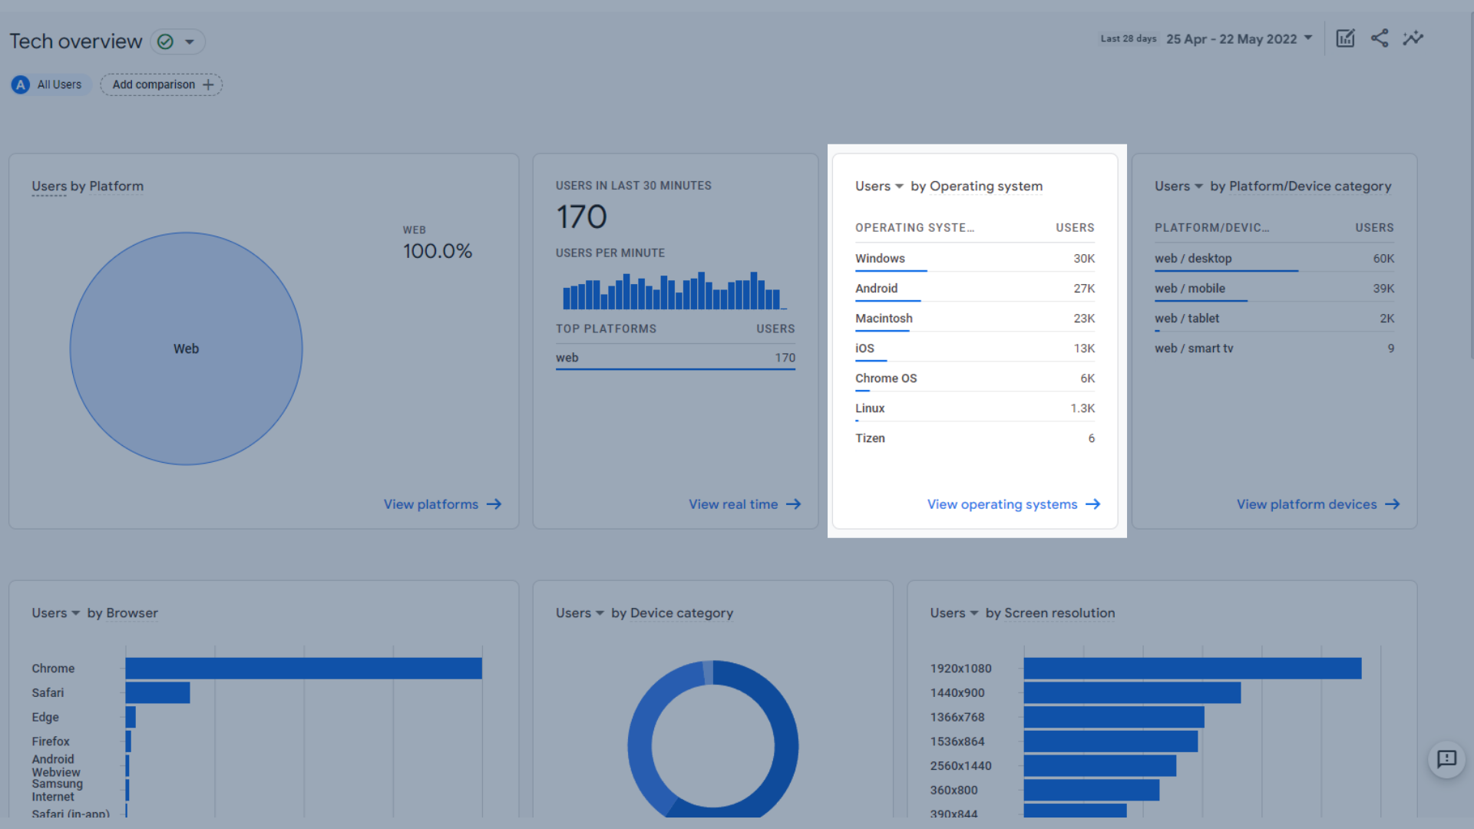1474x829 pixels.
Task: Click the All Users segment badge
Action: coord(51,84)
